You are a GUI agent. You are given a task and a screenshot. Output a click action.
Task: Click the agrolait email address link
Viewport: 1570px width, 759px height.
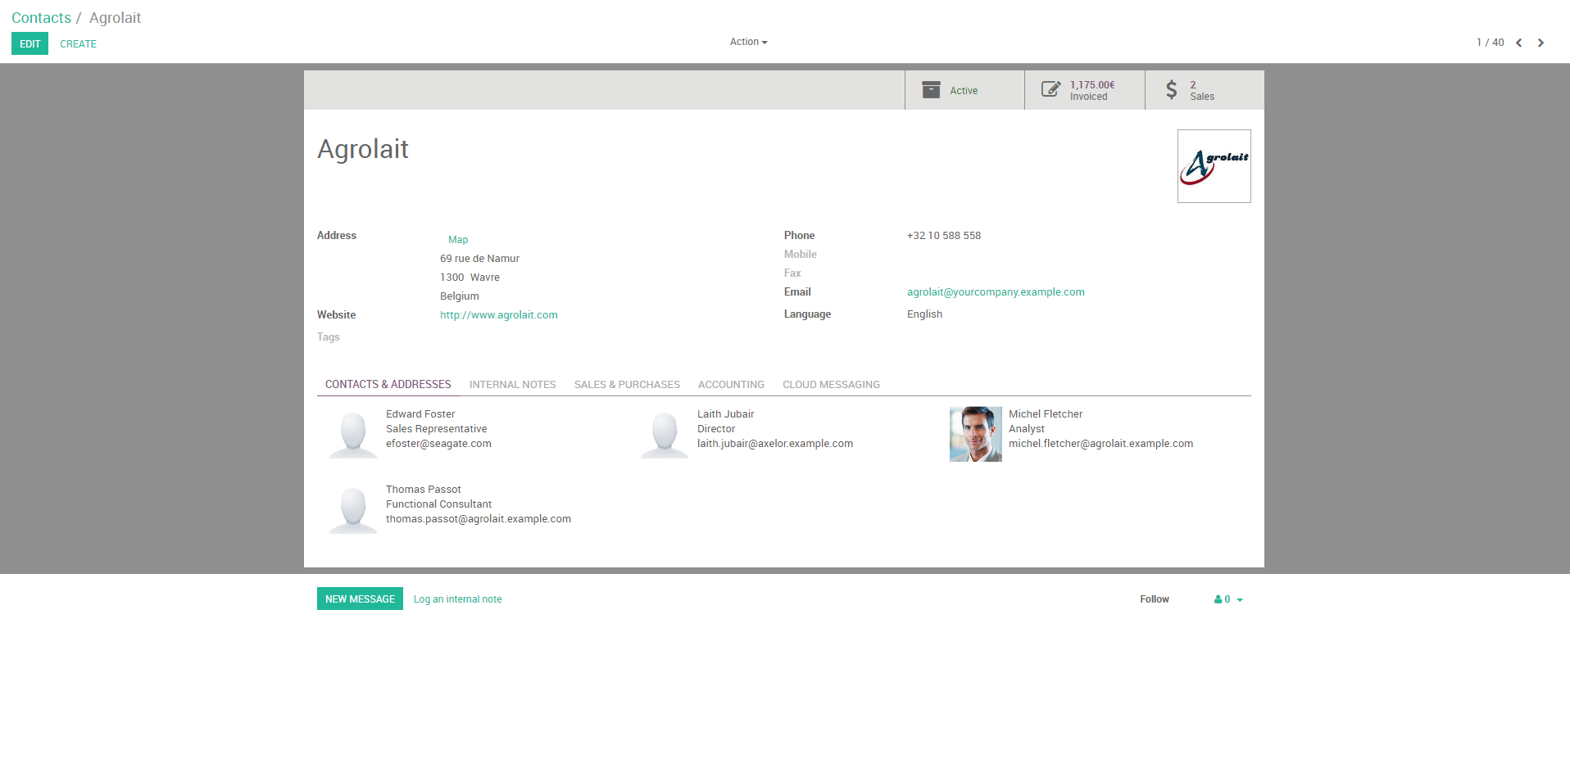pos(996,292)
